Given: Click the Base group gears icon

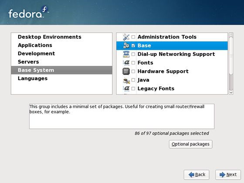Looking at the screenshot, I should coord(126,46).
